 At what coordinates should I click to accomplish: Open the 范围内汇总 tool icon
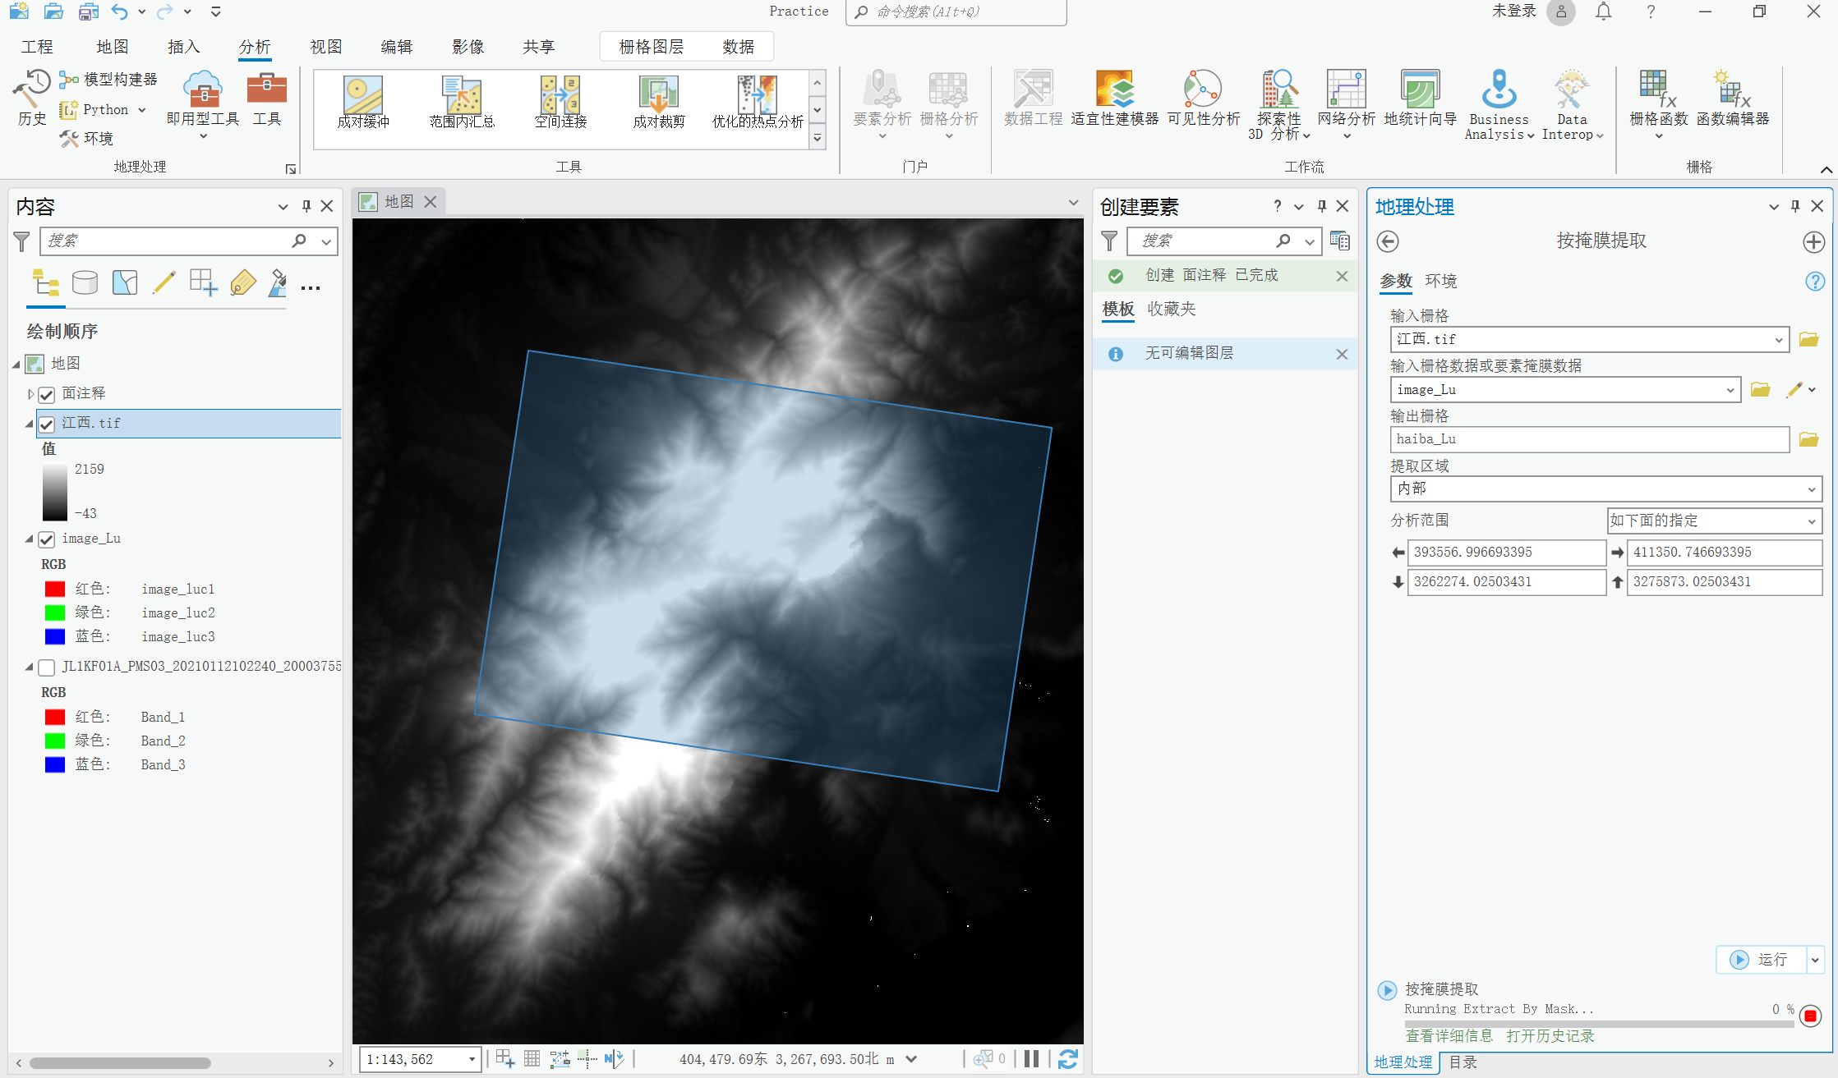462,102
